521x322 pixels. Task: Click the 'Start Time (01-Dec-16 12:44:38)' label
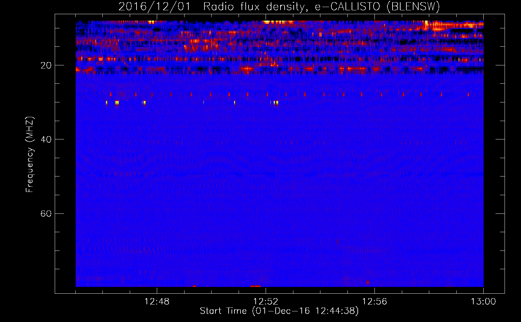tap(279, 311)
